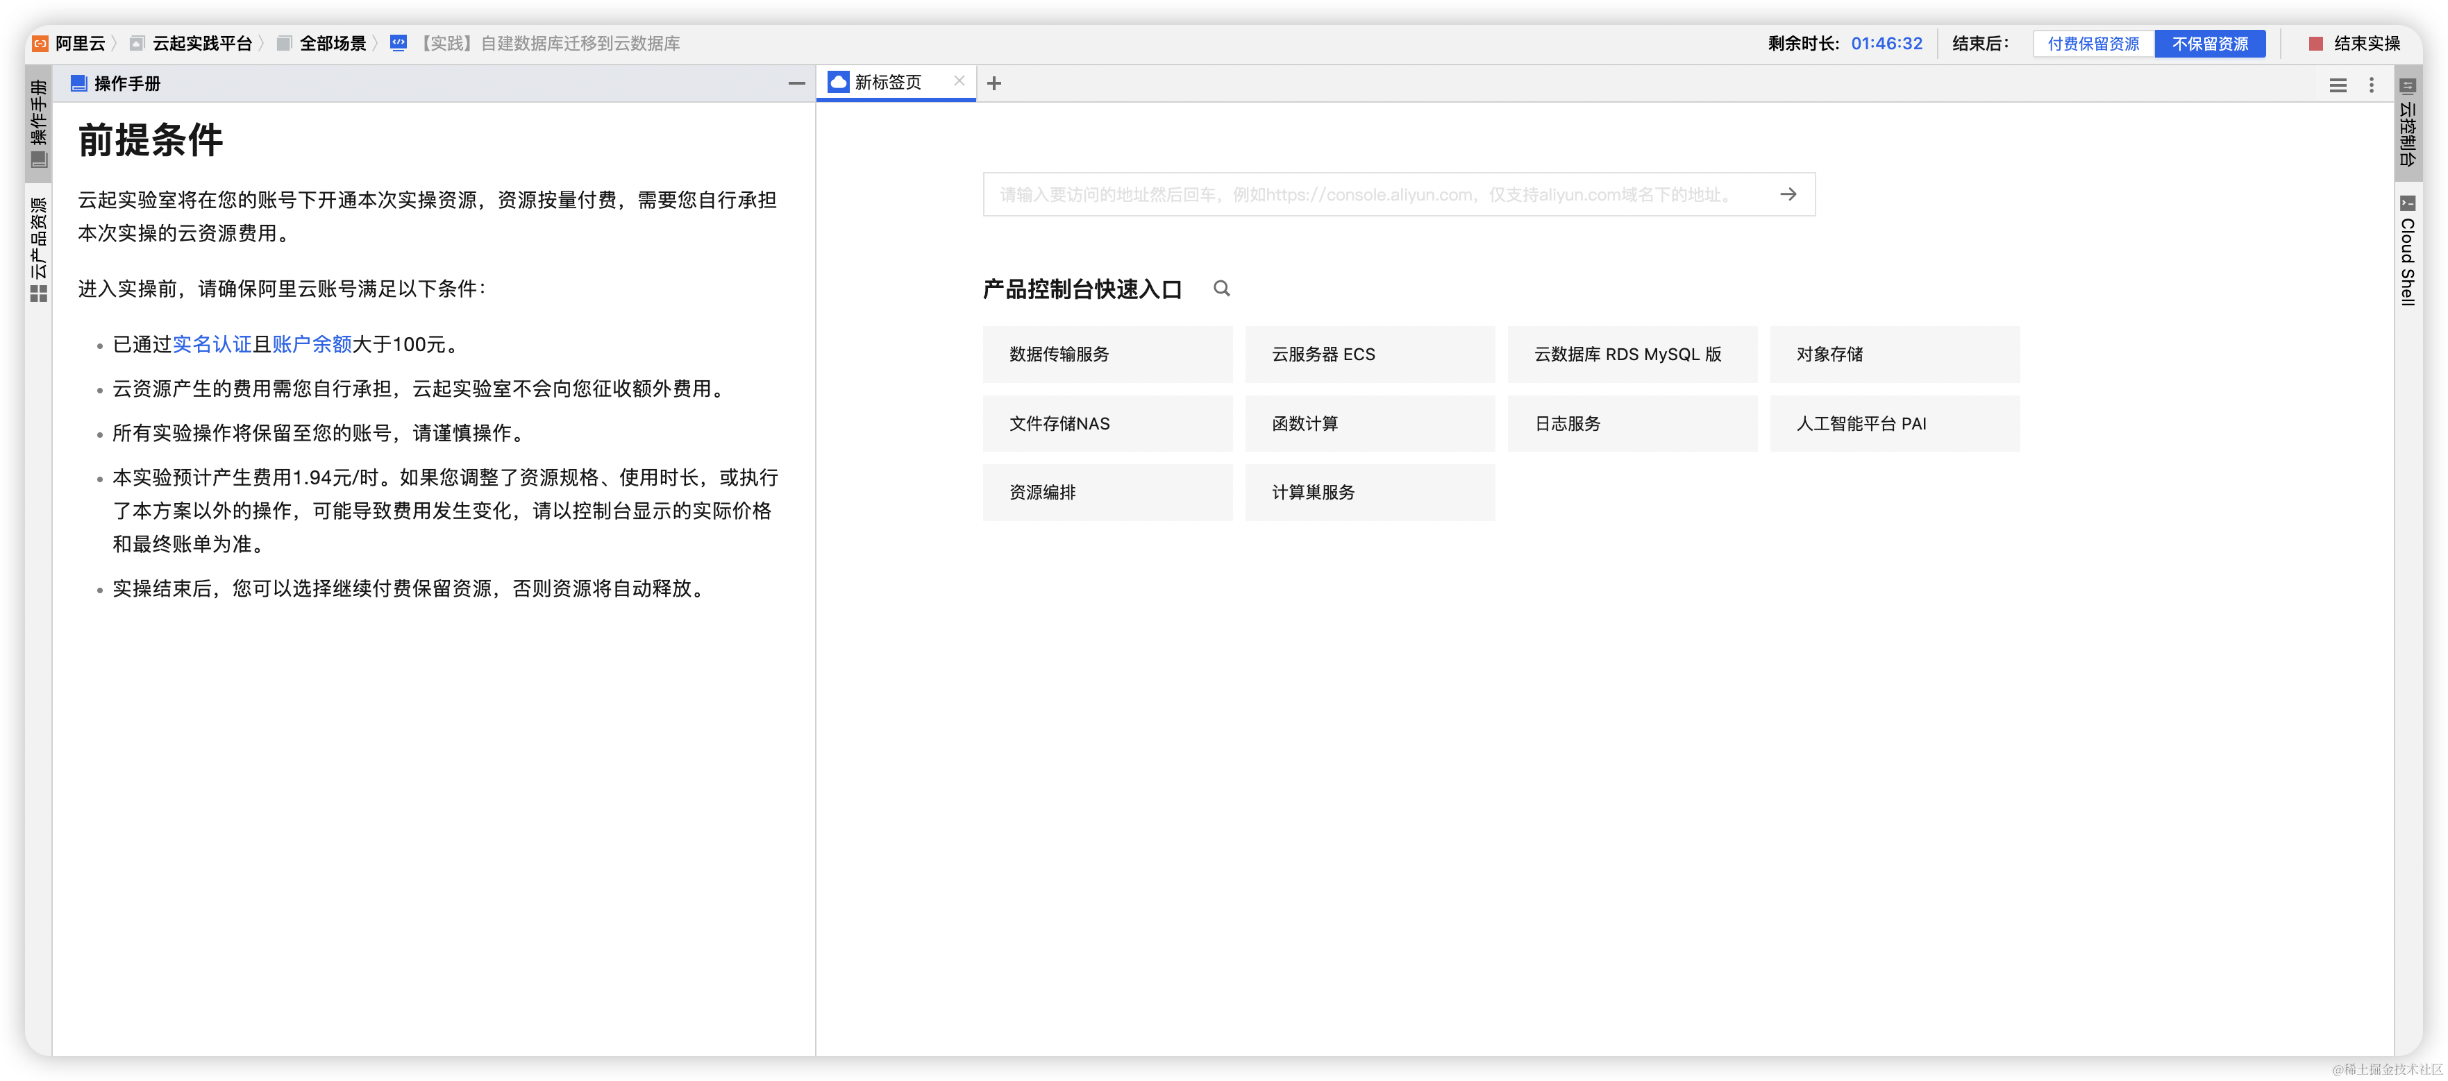Image resolution: width=2448 pixels, height=1081 pixels.
Task: Click the arrow go button in address bar
Action: pyautogui.click(x=1788, y=195)
